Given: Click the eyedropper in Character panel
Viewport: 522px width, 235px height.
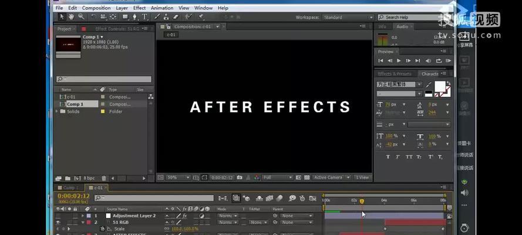Looking at the screenshot, I should click(429, 85).
